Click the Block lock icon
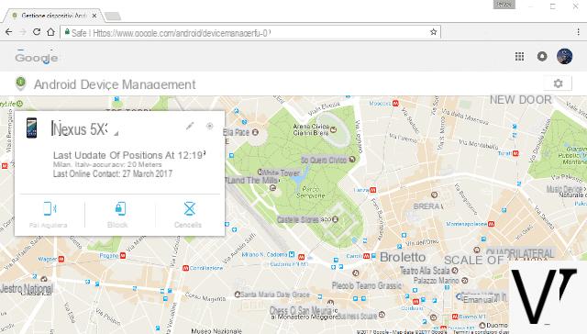 tap(120, 208)
